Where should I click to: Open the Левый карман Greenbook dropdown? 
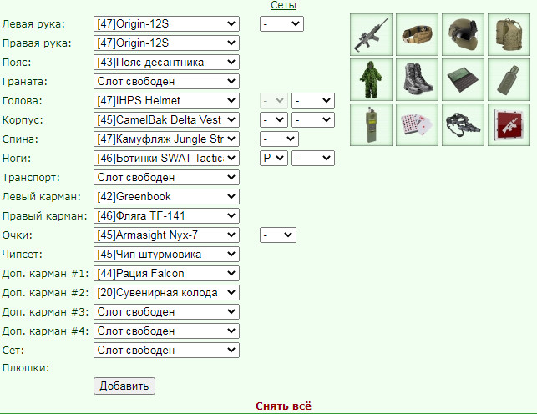point(166,196)
